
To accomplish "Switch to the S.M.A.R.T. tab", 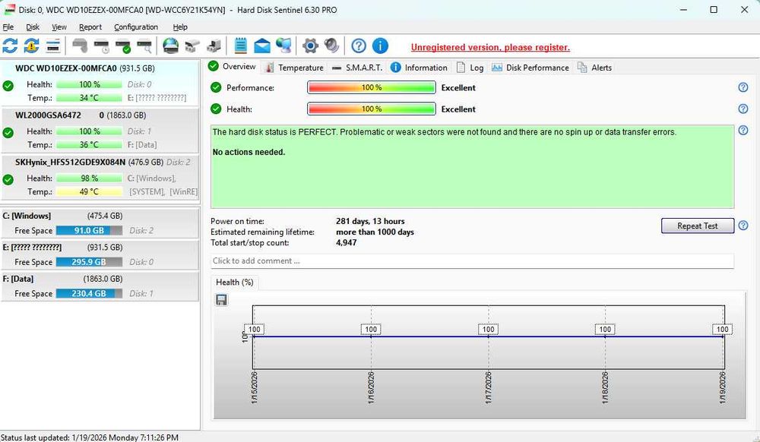I will pos(357,68).
